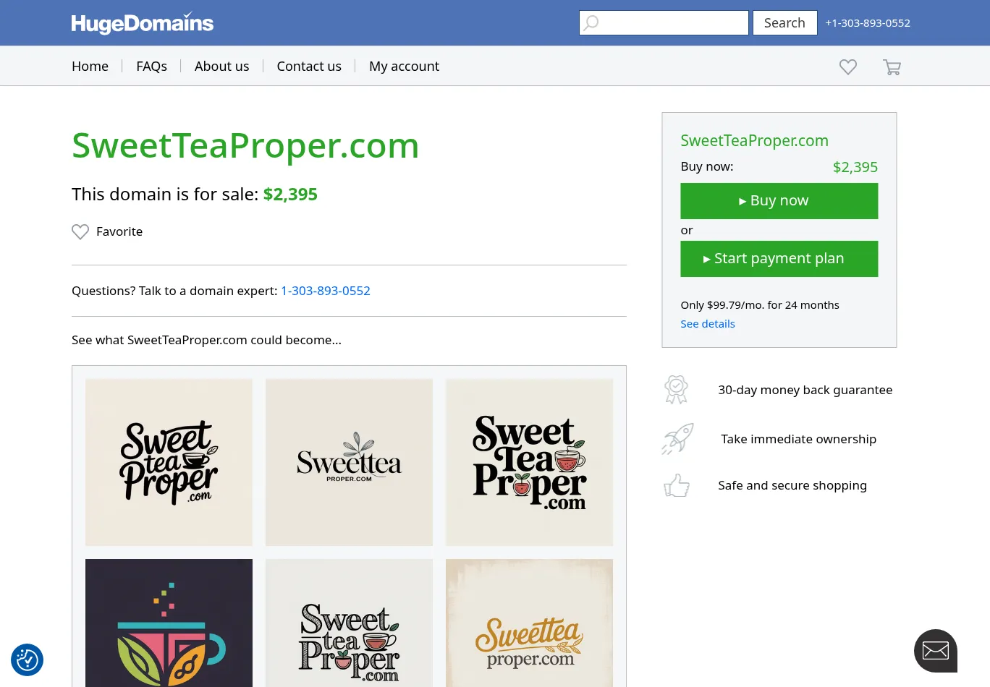Click the thumbs-up secure shopping icon
This screenshot has height=687, width=990.
click(x=677, y=485)
